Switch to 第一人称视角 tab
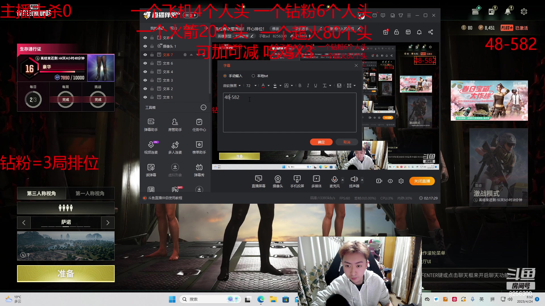The width and height of the screenshot is (545, 306). pos(90,194)
